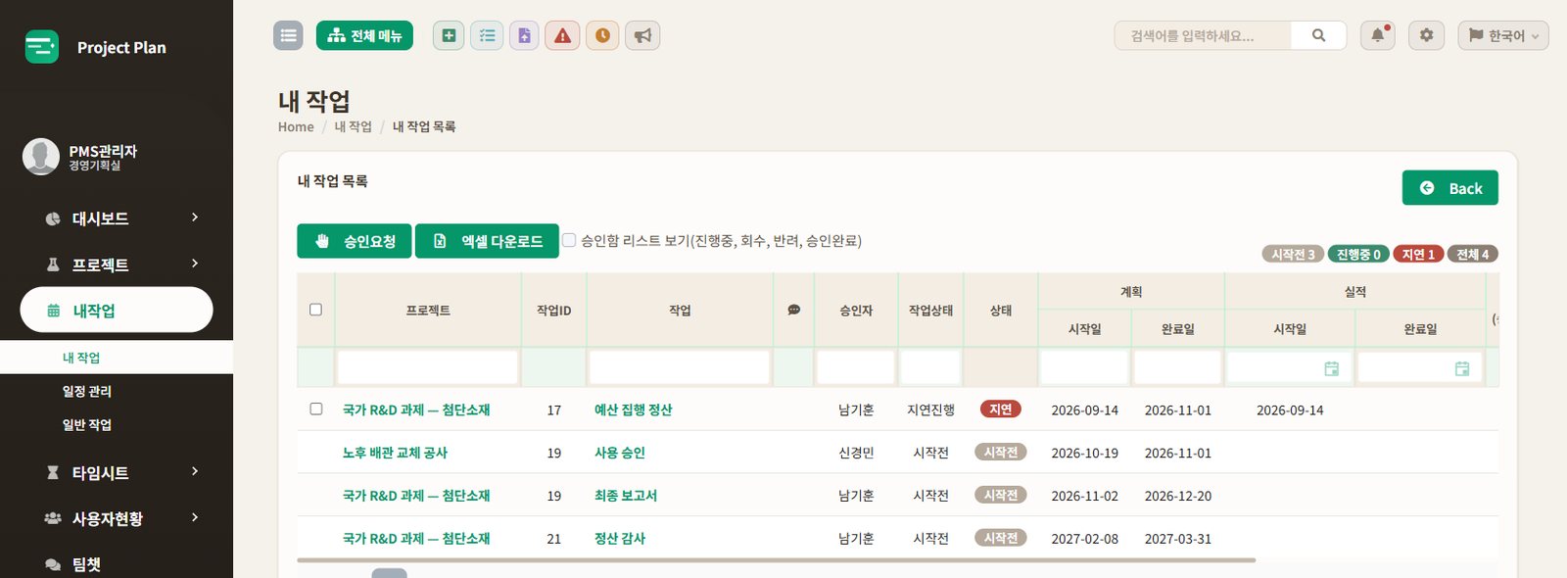Open the 예산 집행 정산 task link
This screenshot has height=578, width=1567.
click(x=633, y=409)
